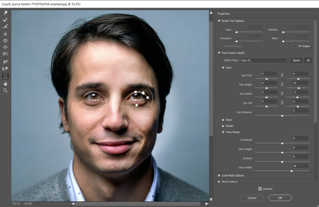Image resolution: width=319 pixels, height=207 pixels.
Task: Select the Pucker tool
Action: (x=5, y=40)
